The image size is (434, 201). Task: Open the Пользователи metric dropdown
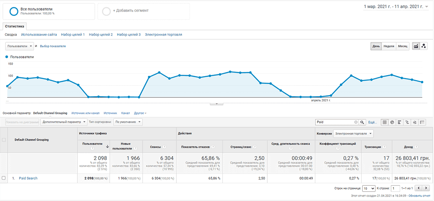(20, 46)
